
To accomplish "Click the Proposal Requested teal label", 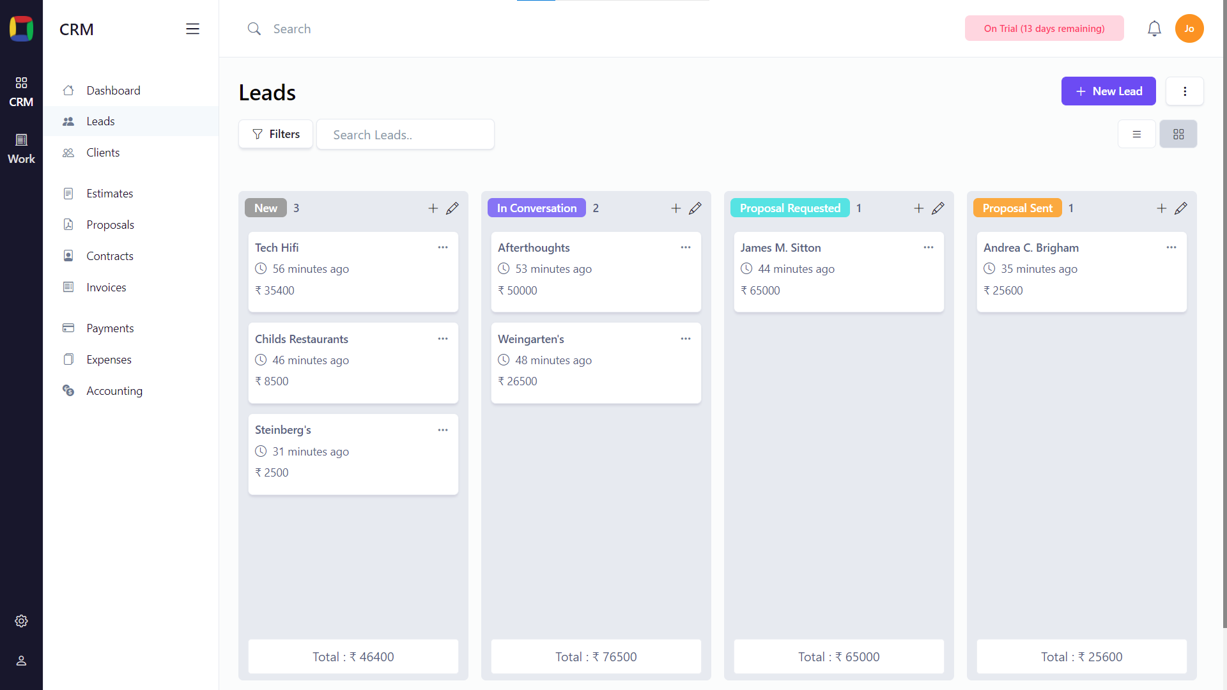I will 790,208.
